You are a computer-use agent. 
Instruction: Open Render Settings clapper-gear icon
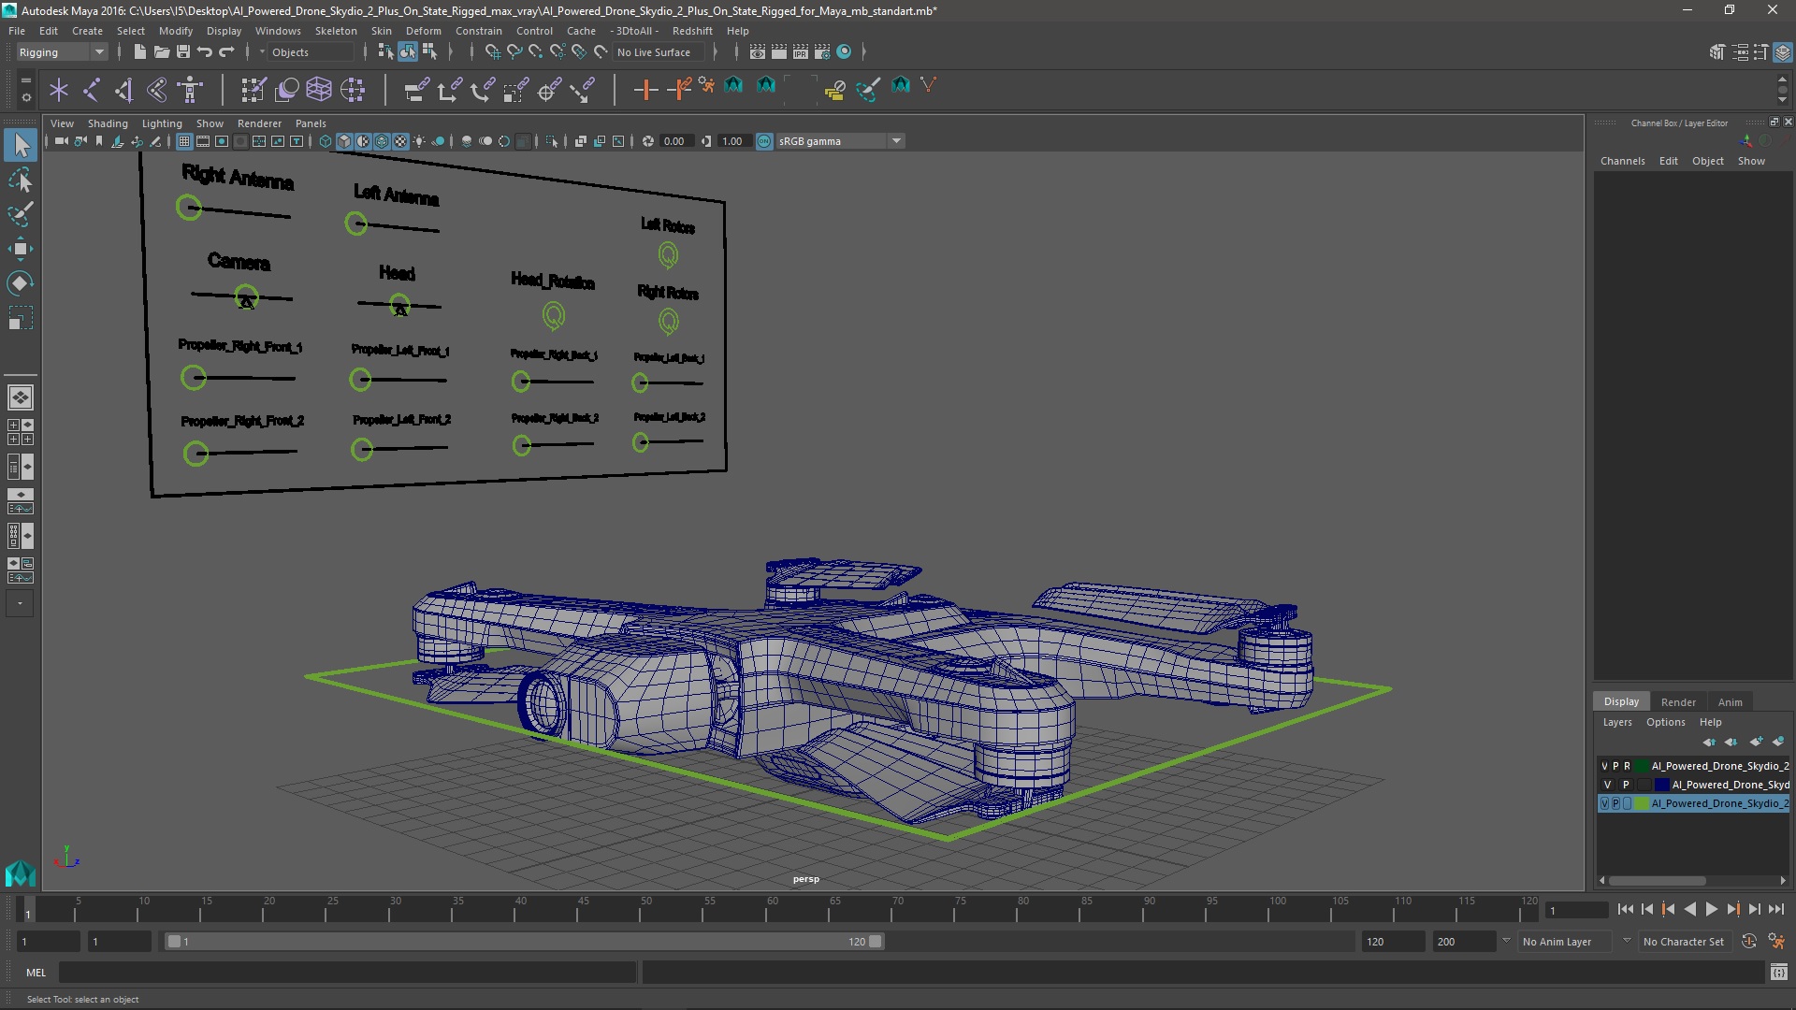[x=822, y=52]
